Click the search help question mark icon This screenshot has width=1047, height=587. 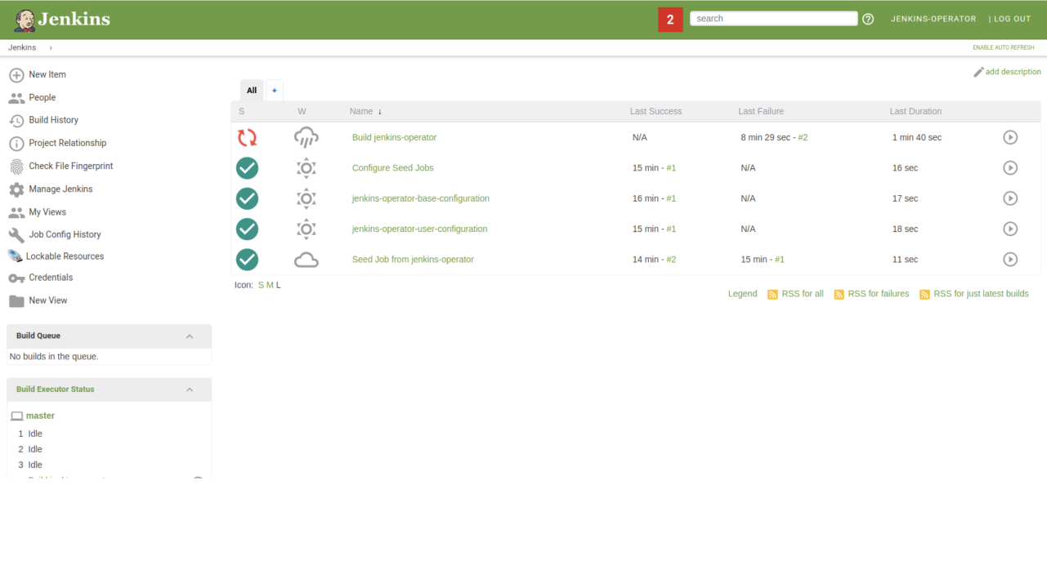[868, 19]
